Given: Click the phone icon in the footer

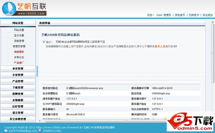Looking at the screenshot, I should 39,130.
